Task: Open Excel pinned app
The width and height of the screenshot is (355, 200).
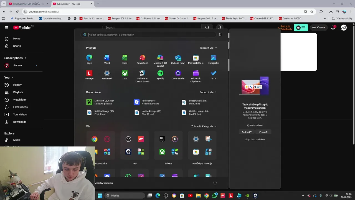Action: point(125,59)
